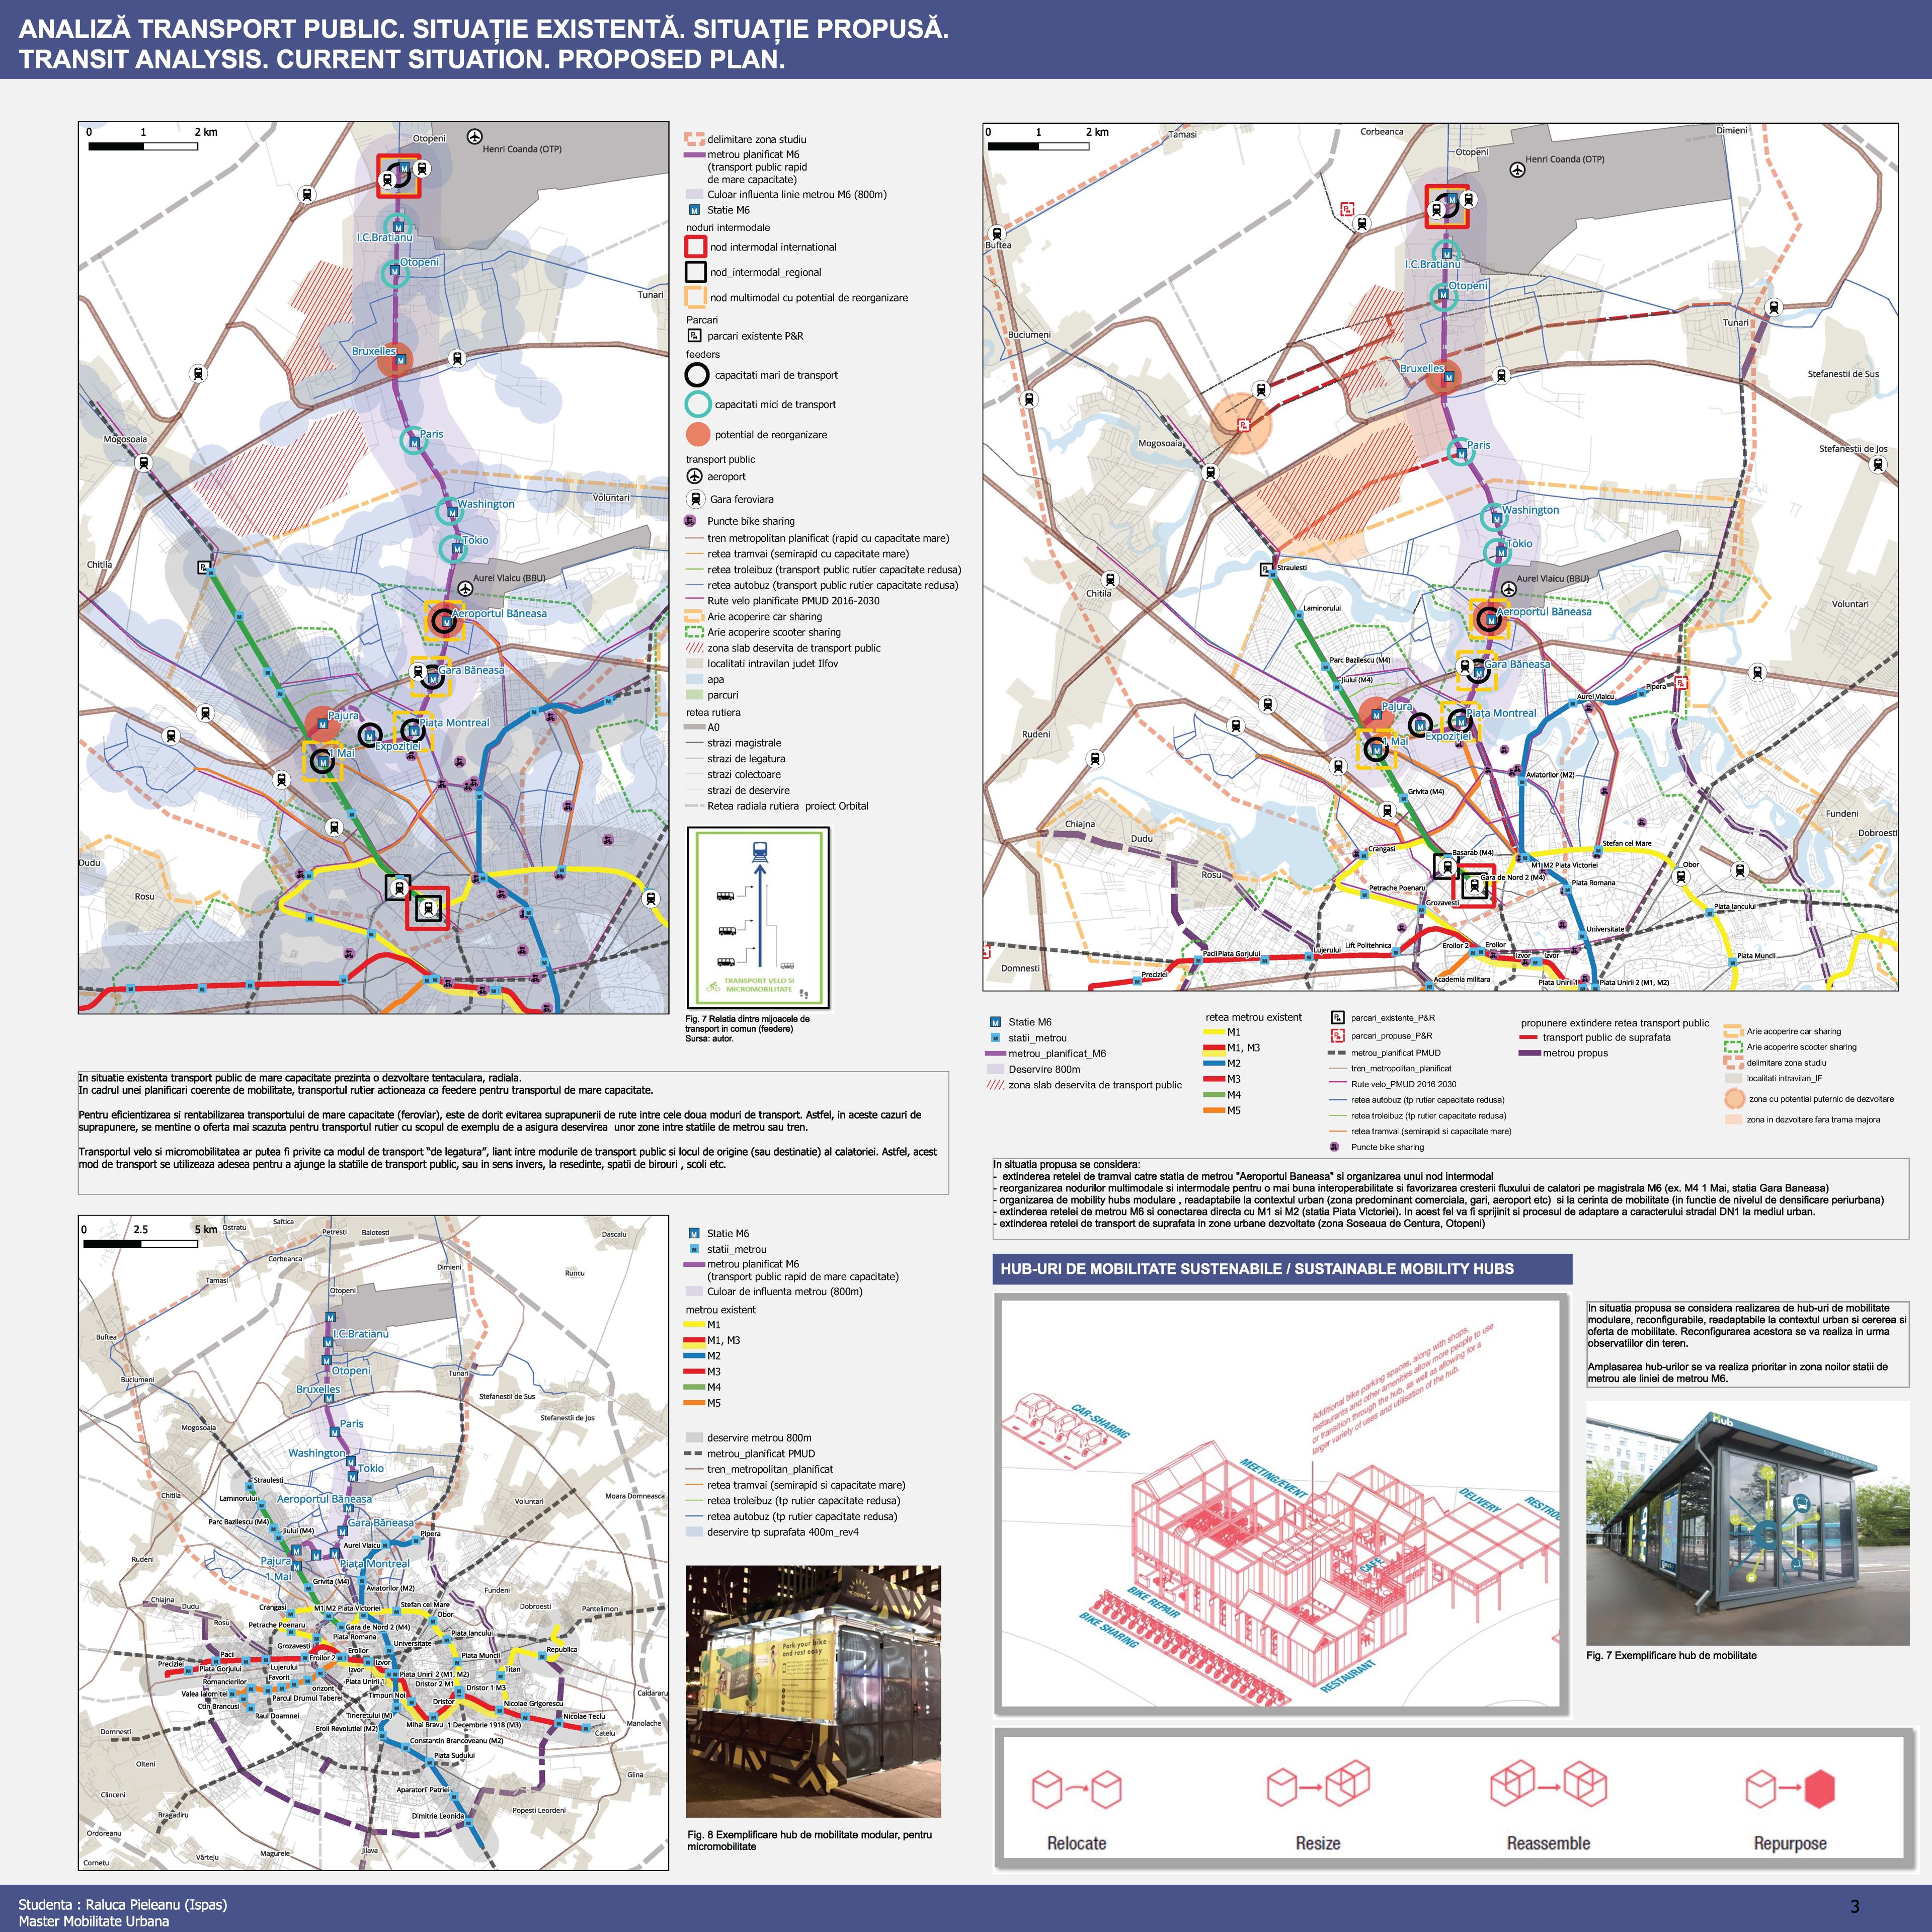Click the Resize cube icon
This screenshot has height=1932, width=1932.
coord(1318,1784)
